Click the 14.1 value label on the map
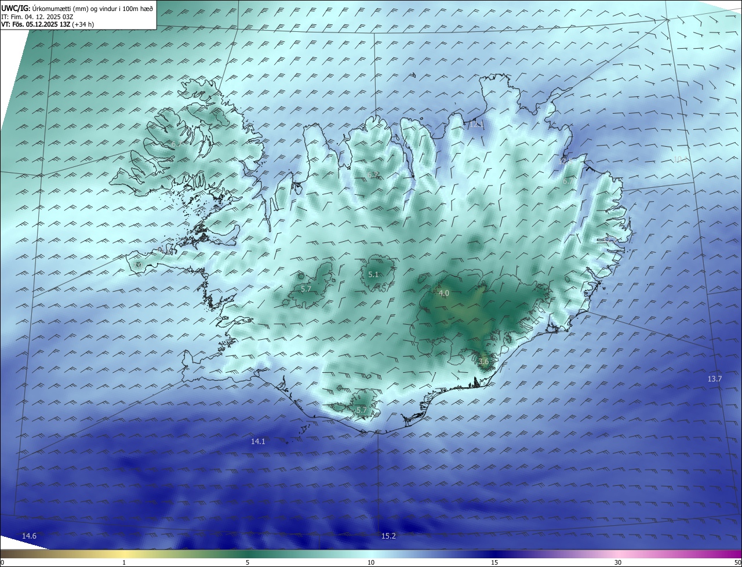This screenshot has width=742, height=567. 258,442
